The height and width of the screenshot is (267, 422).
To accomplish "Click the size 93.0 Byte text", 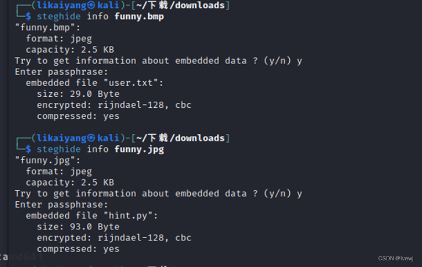I will coord(78,227).
